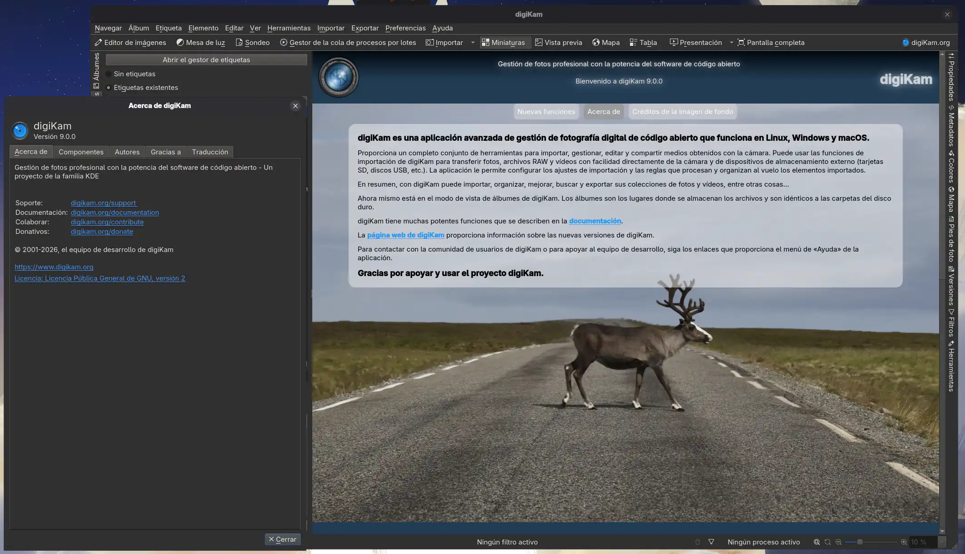Select the Sin etiquetas radio option
This screenshot has width=965, height=554.
pyautogui.click(x=109, y=74)
